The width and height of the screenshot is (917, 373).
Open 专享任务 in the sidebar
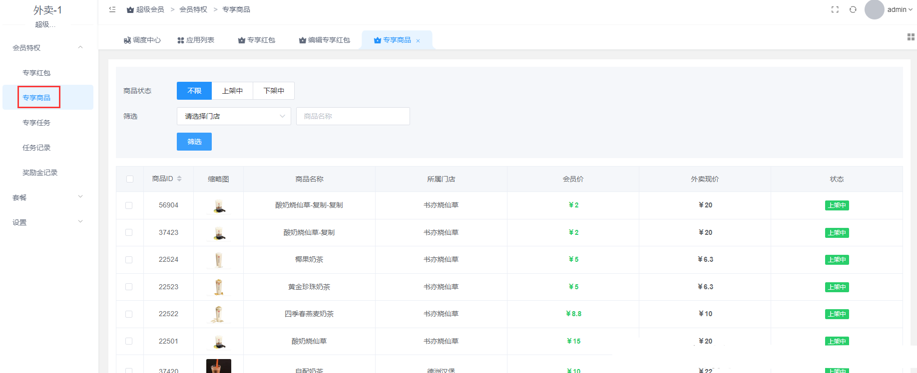(x=36, y=123)
